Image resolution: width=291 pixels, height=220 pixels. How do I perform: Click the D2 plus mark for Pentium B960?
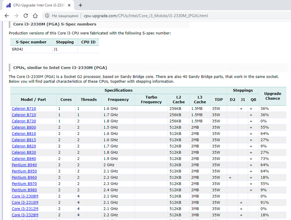230,177
